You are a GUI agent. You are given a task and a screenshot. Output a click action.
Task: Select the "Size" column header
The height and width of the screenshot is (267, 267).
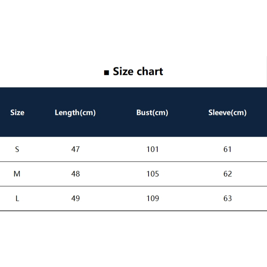pyautogui.click(x=17, y=113)
